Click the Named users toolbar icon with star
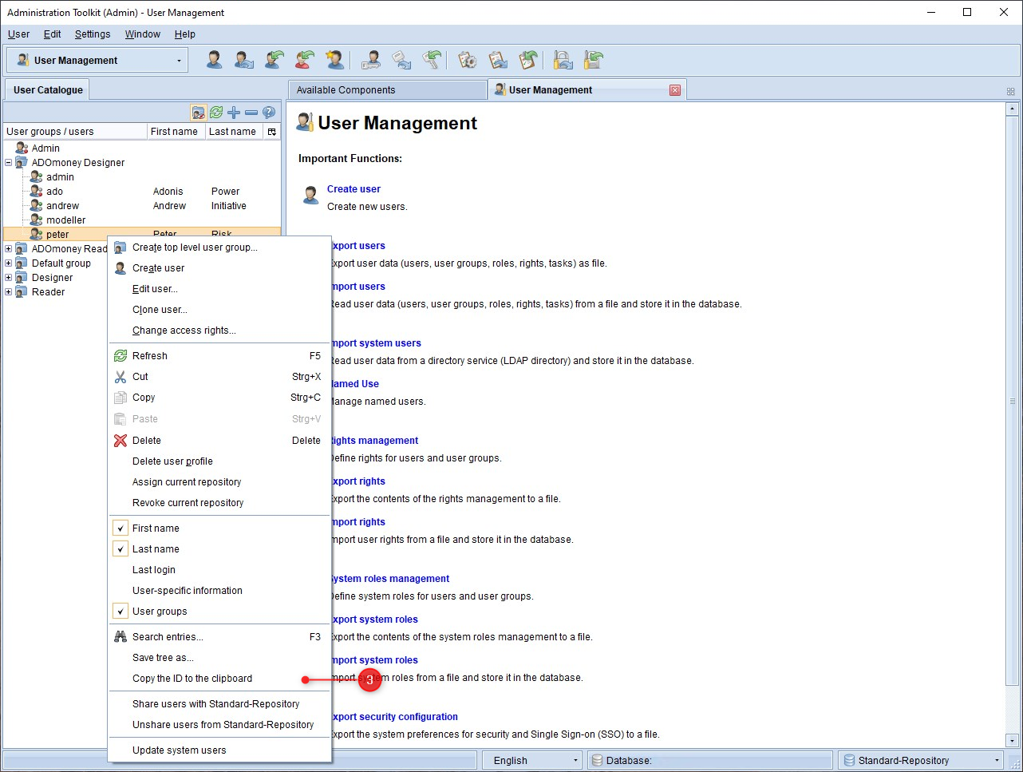Image resolution: width=1023 pixels, height=772 pixels. tap(335, 60)
